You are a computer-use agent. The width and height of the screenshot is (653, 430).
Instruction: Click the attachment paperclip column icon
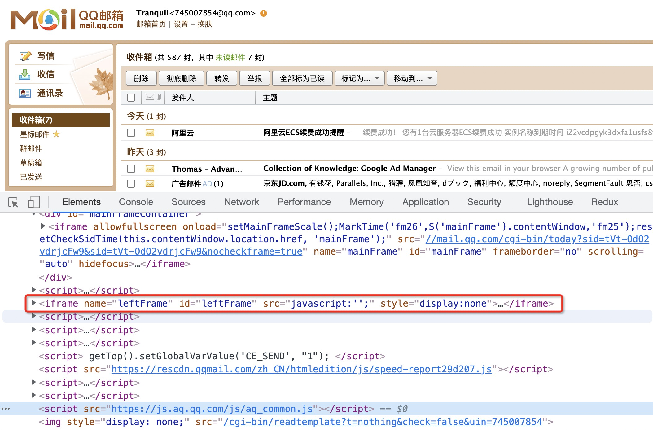pyautogui.click(x=159, y=97)
